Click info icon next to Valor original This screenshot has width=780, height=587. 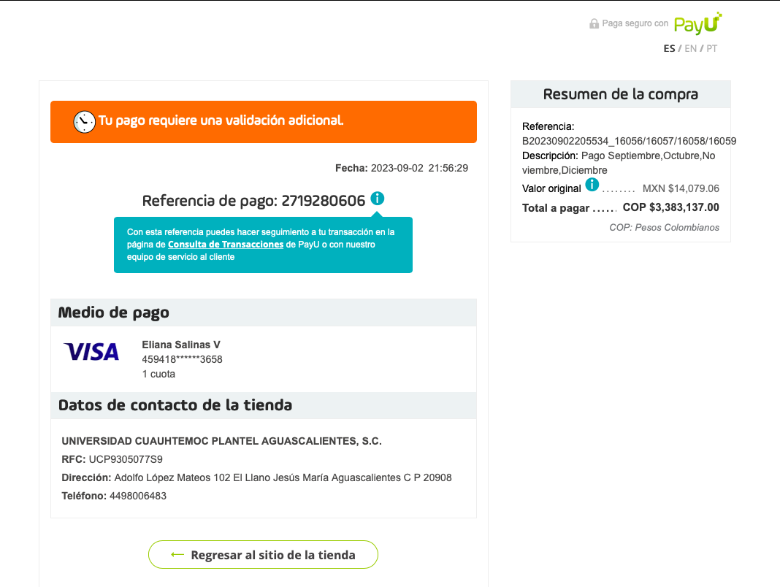[592, 185]
